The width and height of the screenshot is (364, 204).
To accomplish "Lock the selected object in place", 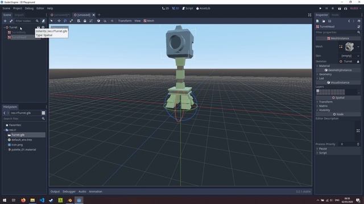I will click(x=85, y=21).
